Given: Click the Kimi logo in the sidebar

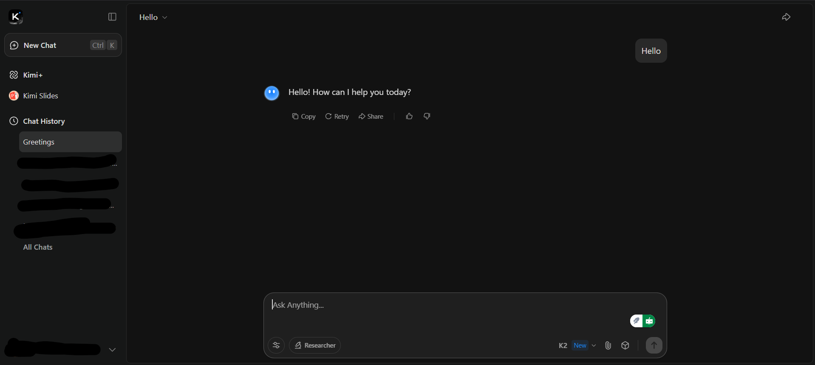Looking at the screenshot, I should (x=16, y=17).
